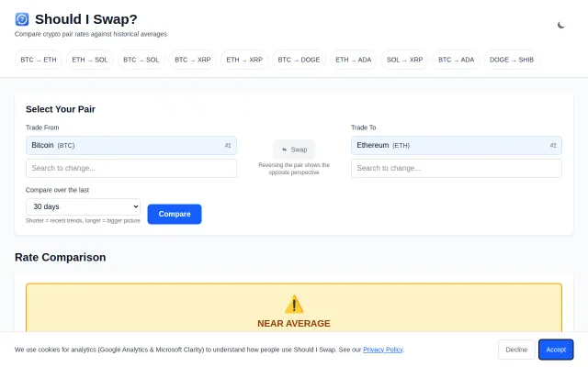Click the #2 rank label in Ethereum box

coord(553,145)
